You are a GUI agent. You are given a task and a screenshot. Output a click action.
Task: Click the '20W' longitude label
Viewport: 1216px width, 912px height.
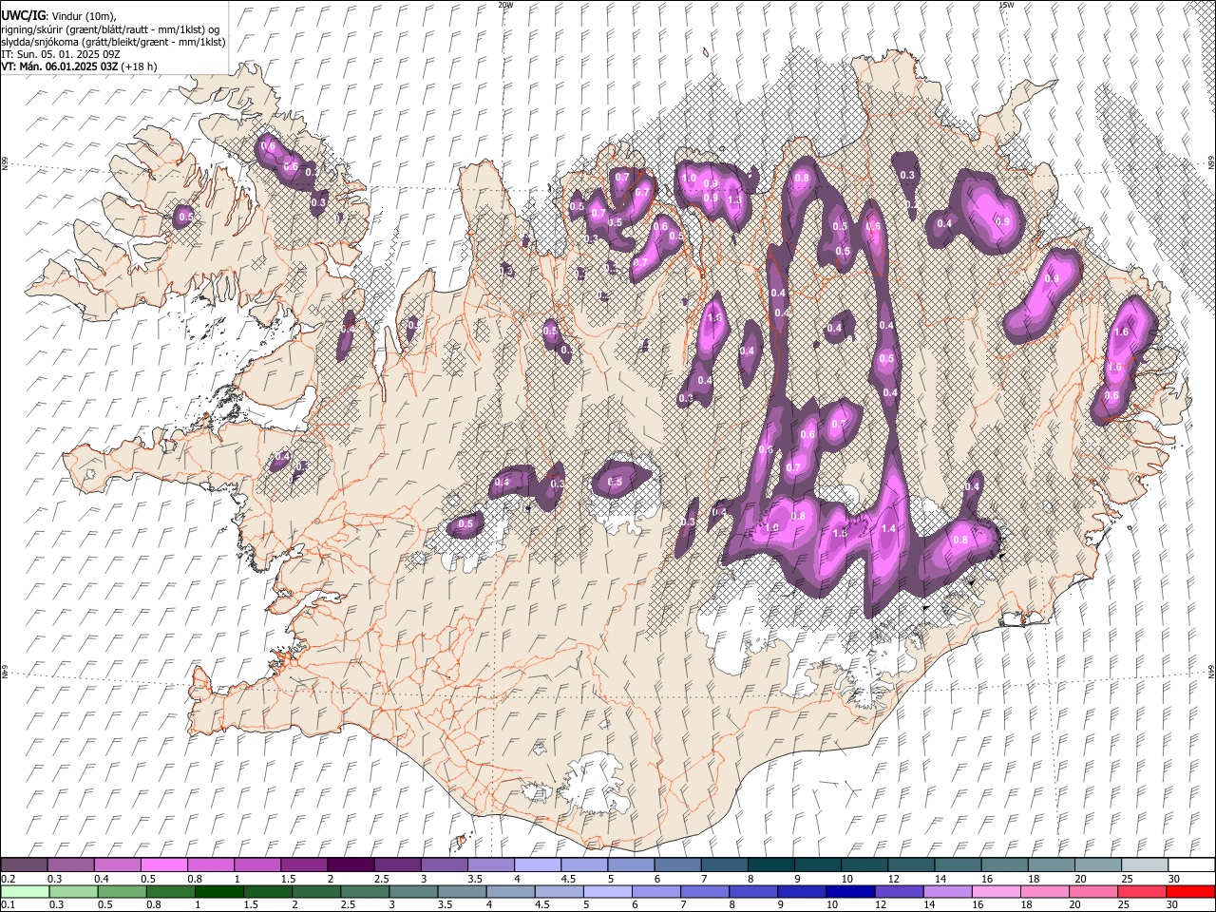pos(505,5)
